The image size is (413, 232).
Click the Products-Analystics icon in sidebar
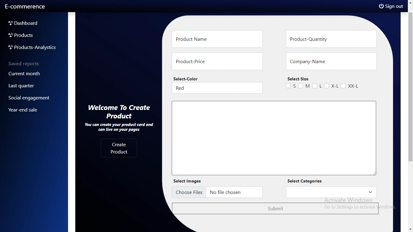11,47
